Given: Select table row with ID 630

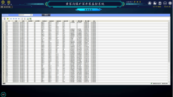Looking at the screenshot, I should point(50,22).
